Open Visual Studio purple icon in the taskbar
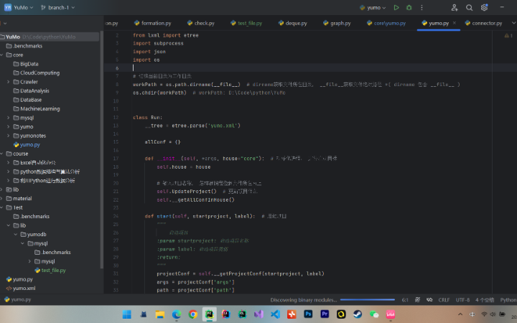This screenshot has width=517, height=323. coord(258,314)
